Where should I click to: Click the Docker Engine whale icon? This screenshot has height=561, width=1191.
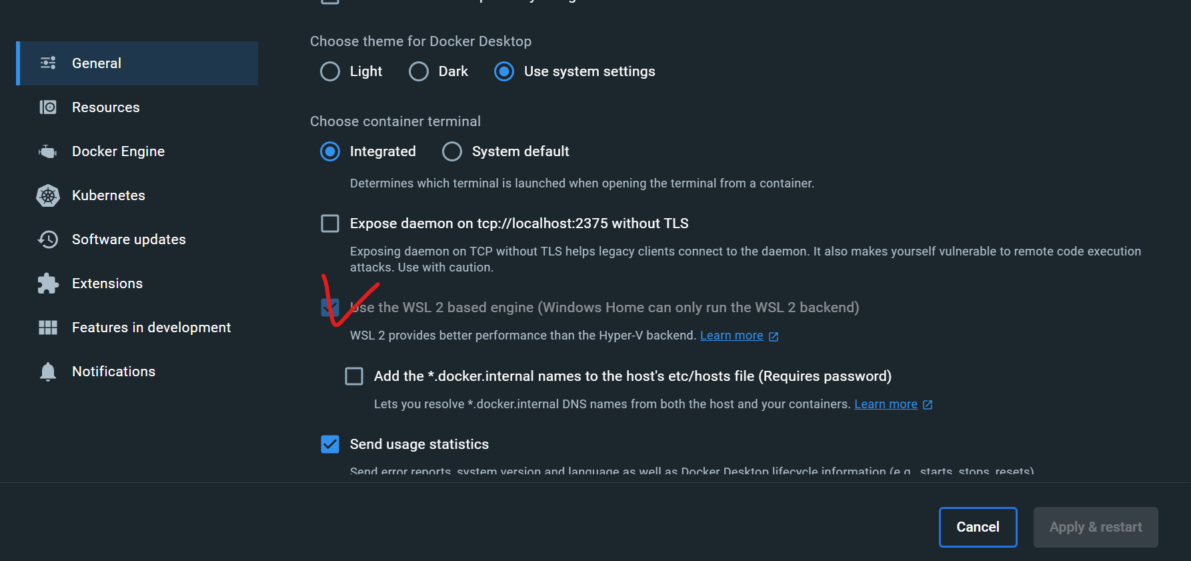pyautogui.click(x=47, y=151)
